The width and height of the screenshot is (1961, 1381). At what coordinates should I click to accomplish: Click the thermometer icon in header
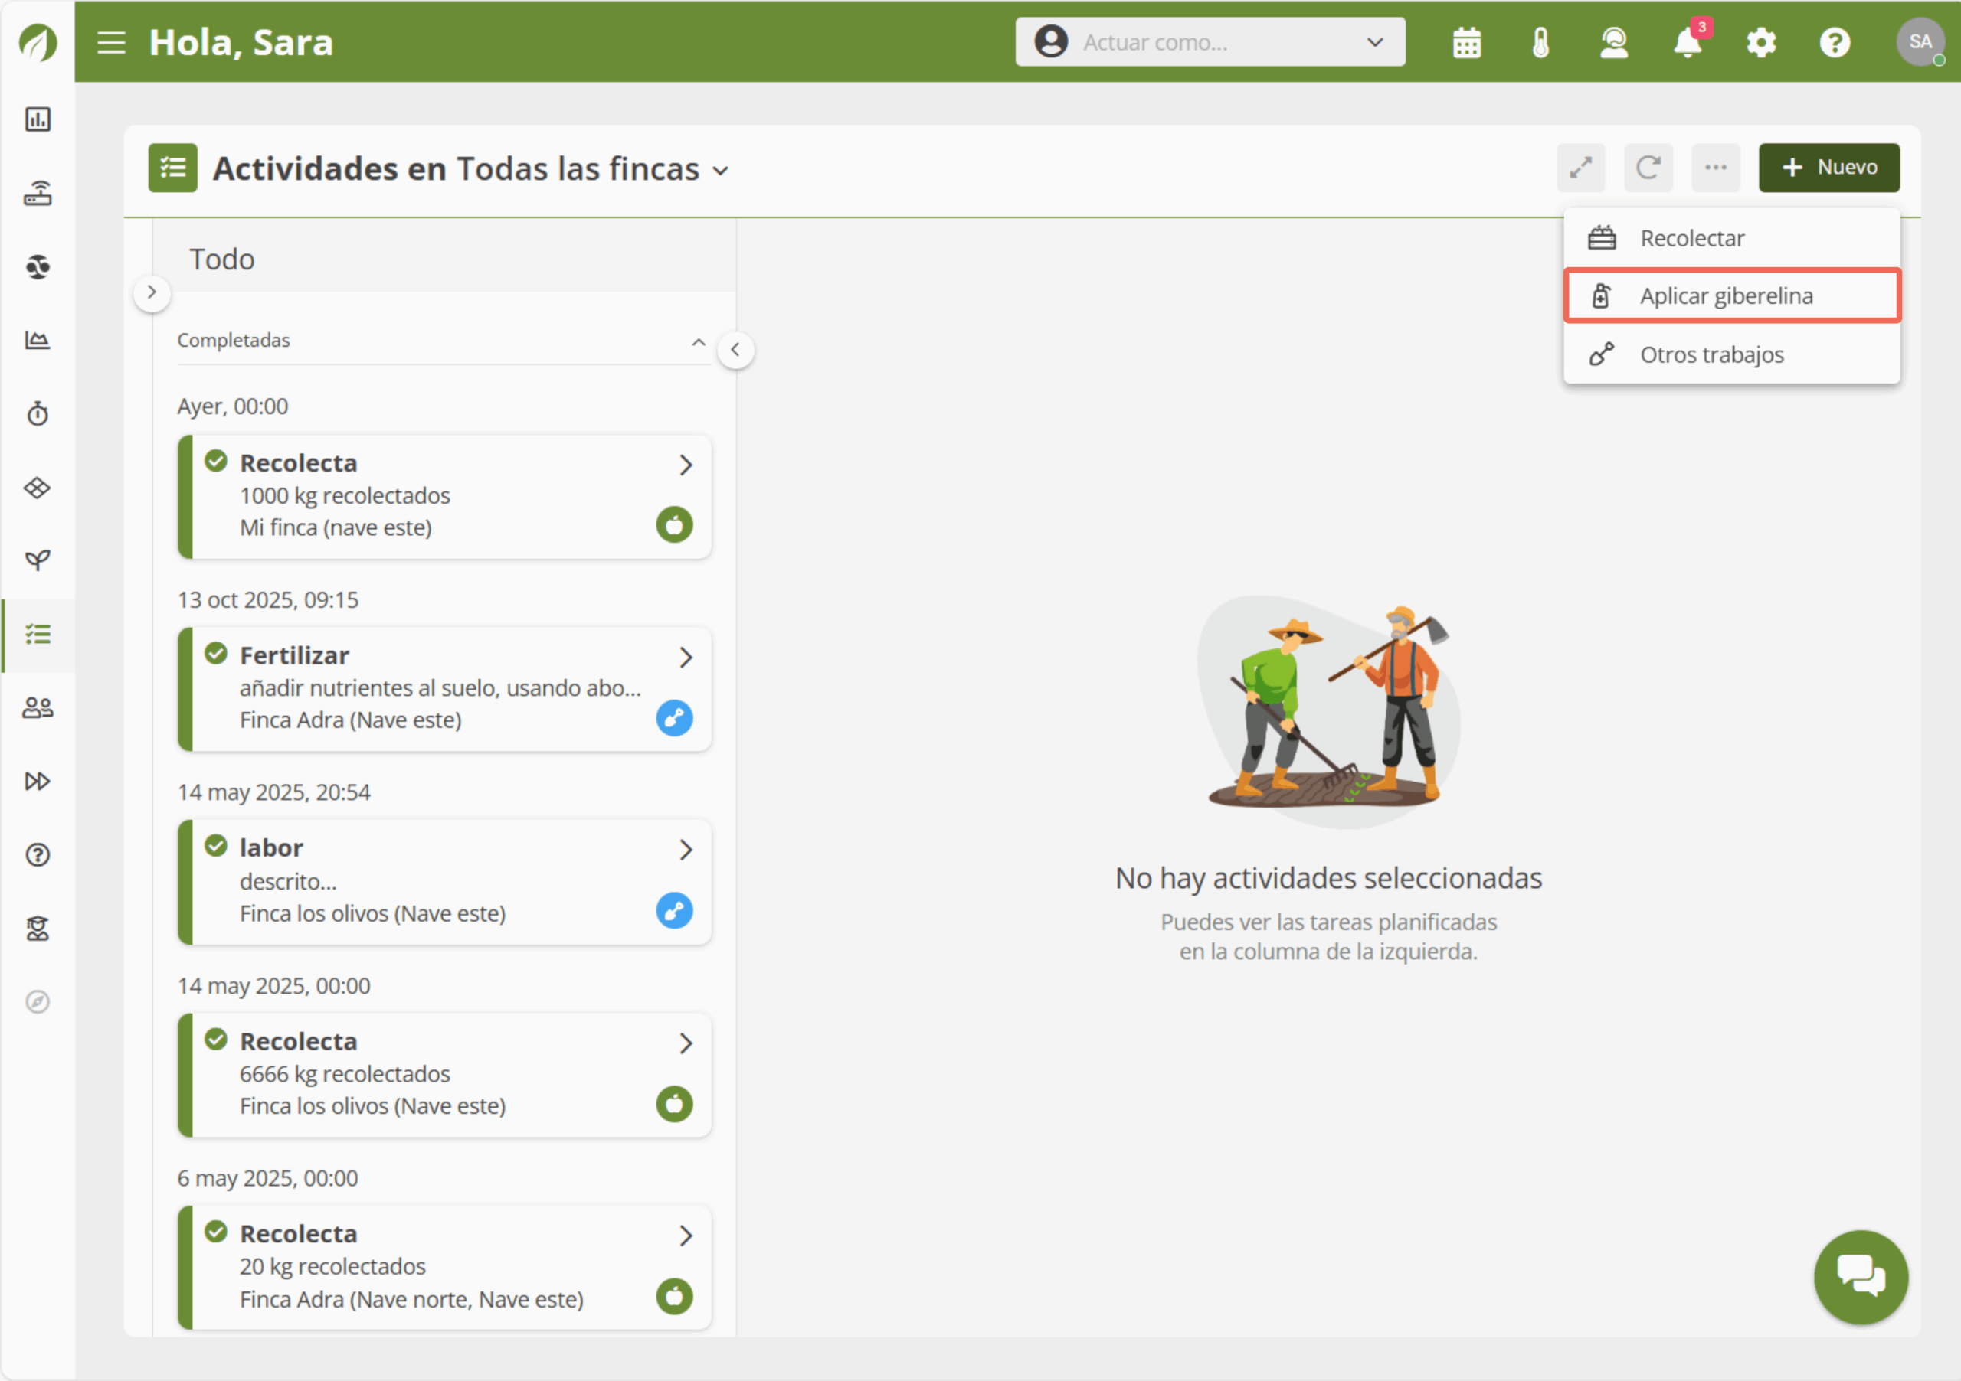click(x=1540, y=43)
